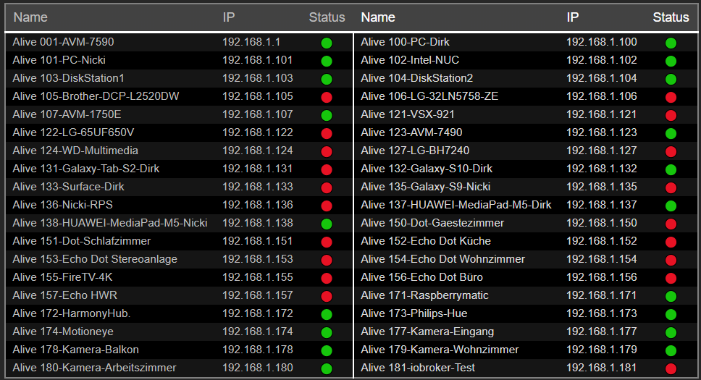Image resolution: width=701 pixels, height=380 pixels.
Task: Click status indicator for 171-Raspberrymatic
Action: pos(671,296)
